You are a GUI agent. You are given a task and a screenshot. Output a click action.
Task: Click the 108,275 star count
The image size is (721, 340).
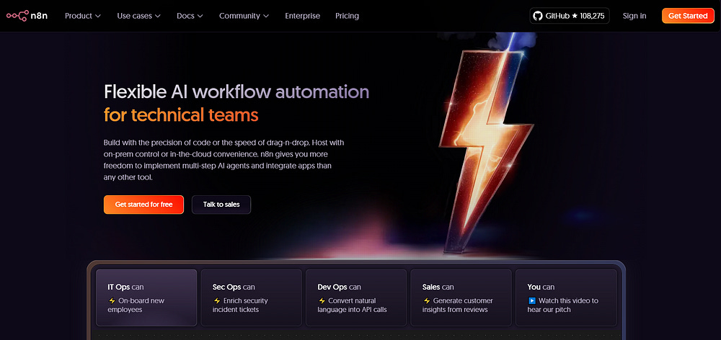pyautogui.click(x=592, y=16)
